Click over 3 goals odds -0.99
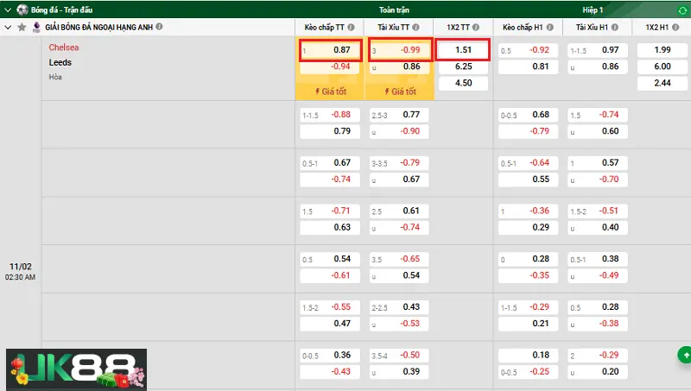This screenshot has height=391, width=691. pos(398,50)
